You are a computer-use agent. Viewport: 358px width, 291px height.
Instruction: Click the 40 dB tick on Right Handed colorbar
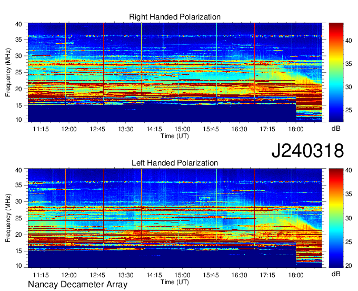tap(349, 41)
